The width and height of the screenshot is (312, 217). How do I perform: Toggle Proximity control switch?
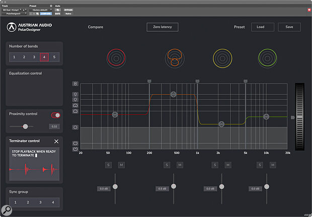[55, 115]
